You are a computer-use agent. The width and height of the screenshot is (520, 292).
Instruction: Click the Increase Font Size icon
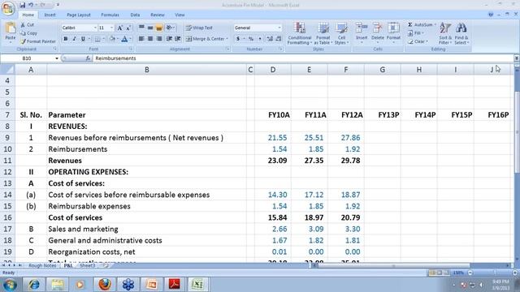click(x=119, y=28)
